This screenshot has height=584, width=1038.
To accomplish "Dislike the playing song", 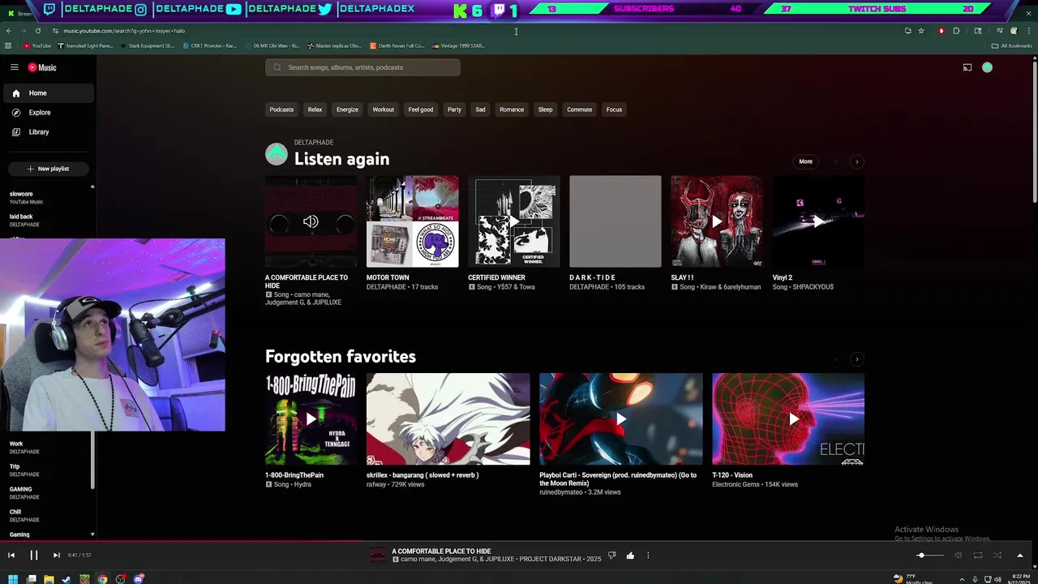I will pos(612,556).
